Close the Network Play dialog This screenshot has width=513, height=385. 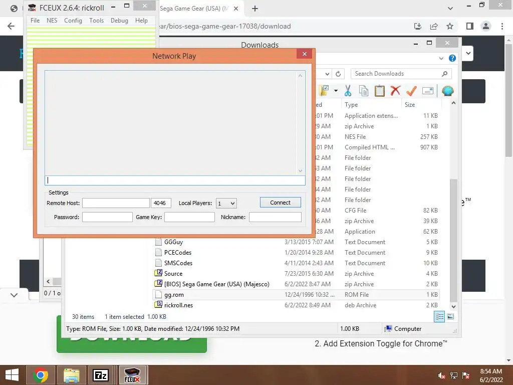click(x=305, y=54)
